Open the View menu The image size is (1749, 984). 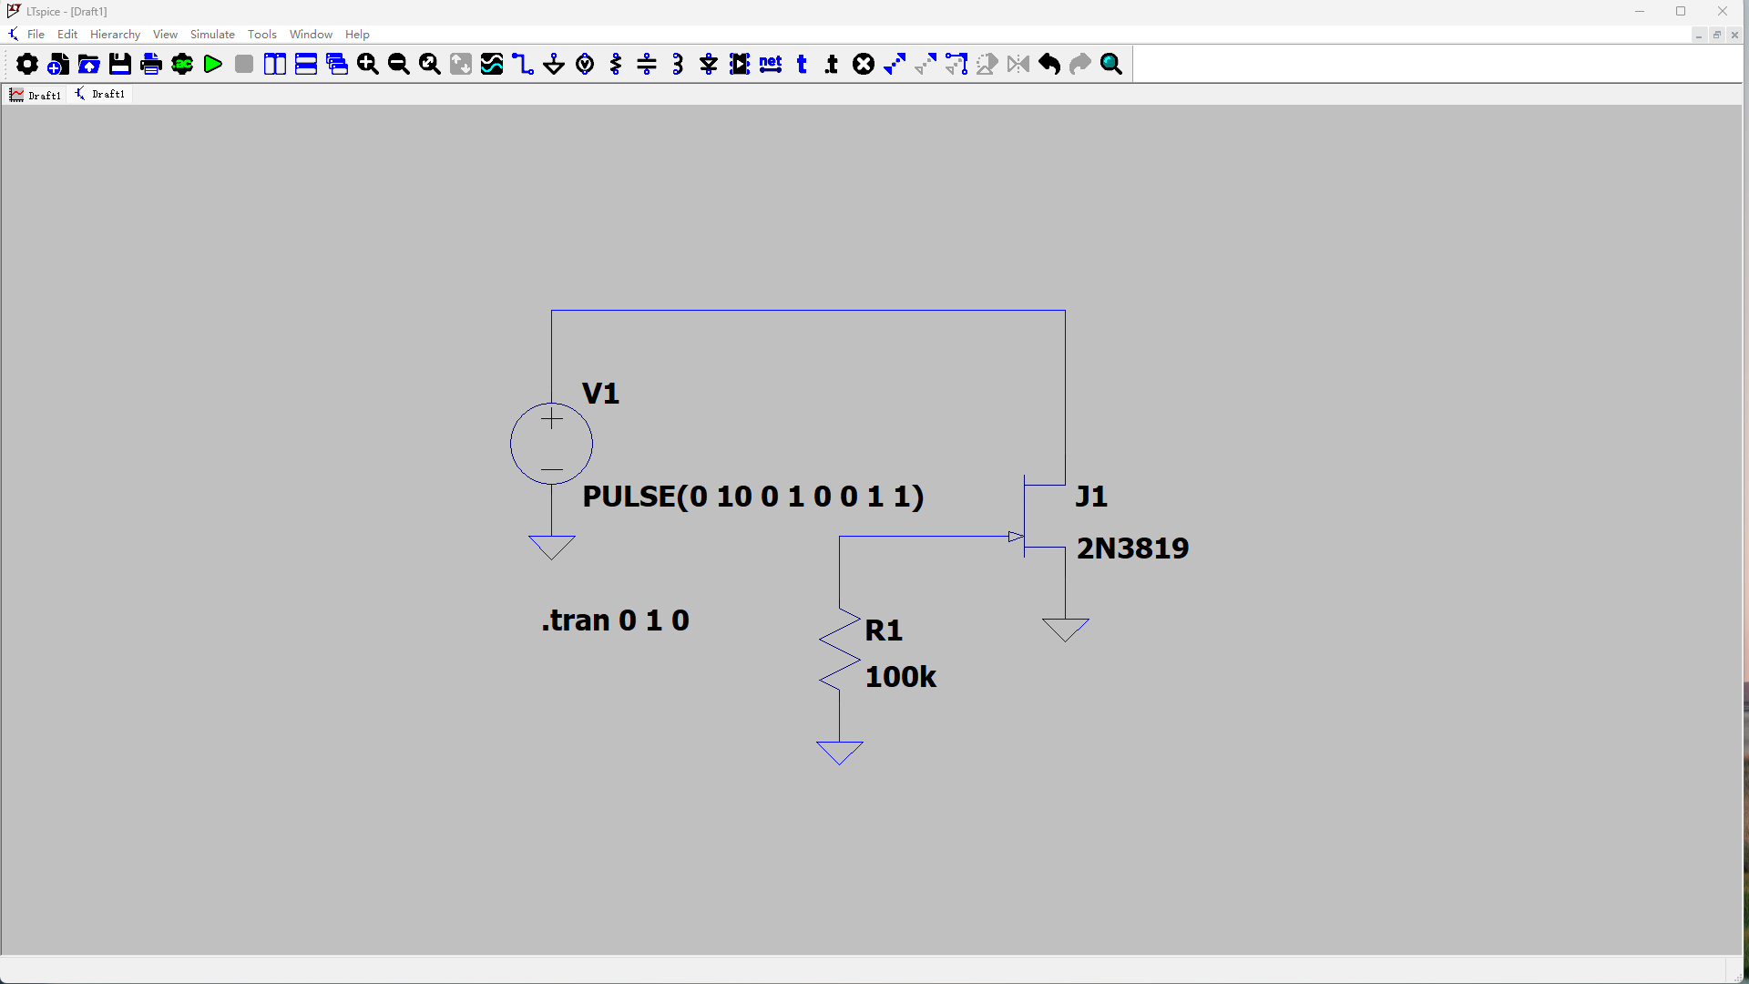pos(165,34)
